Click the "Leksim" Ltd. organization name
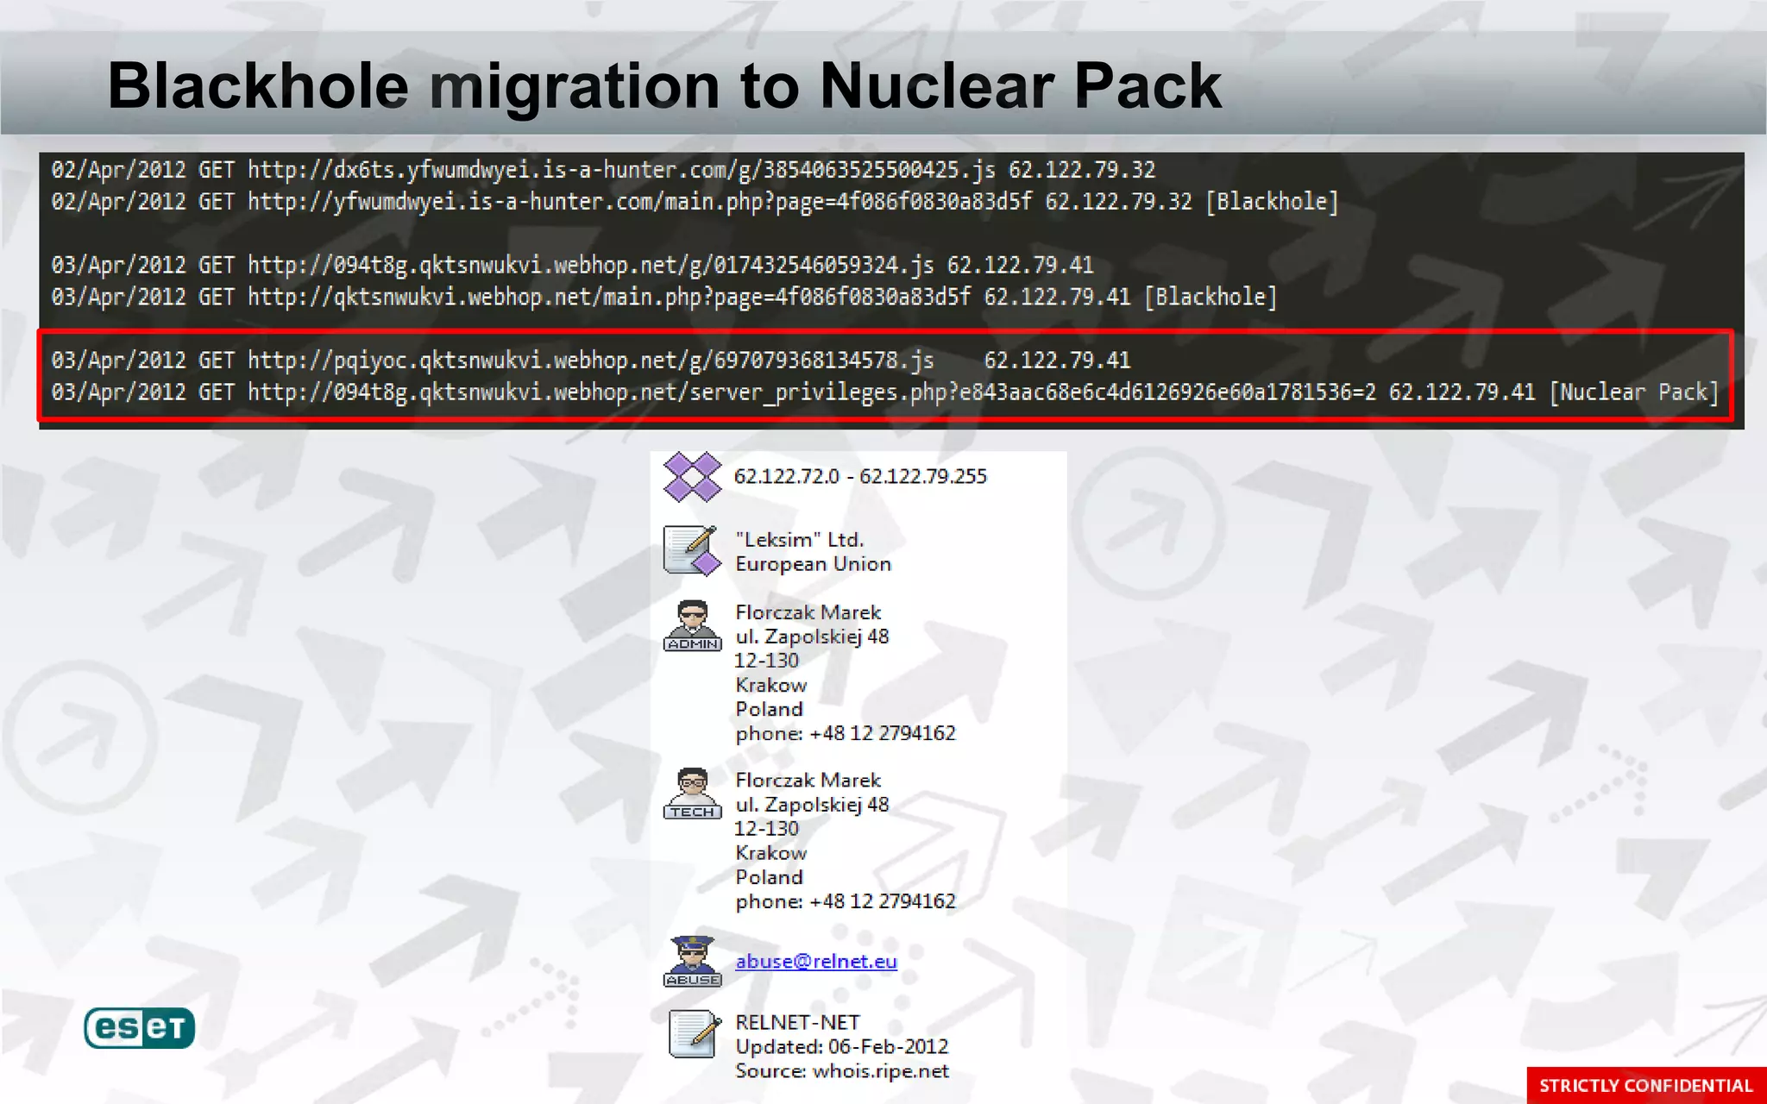 point(799,539)
